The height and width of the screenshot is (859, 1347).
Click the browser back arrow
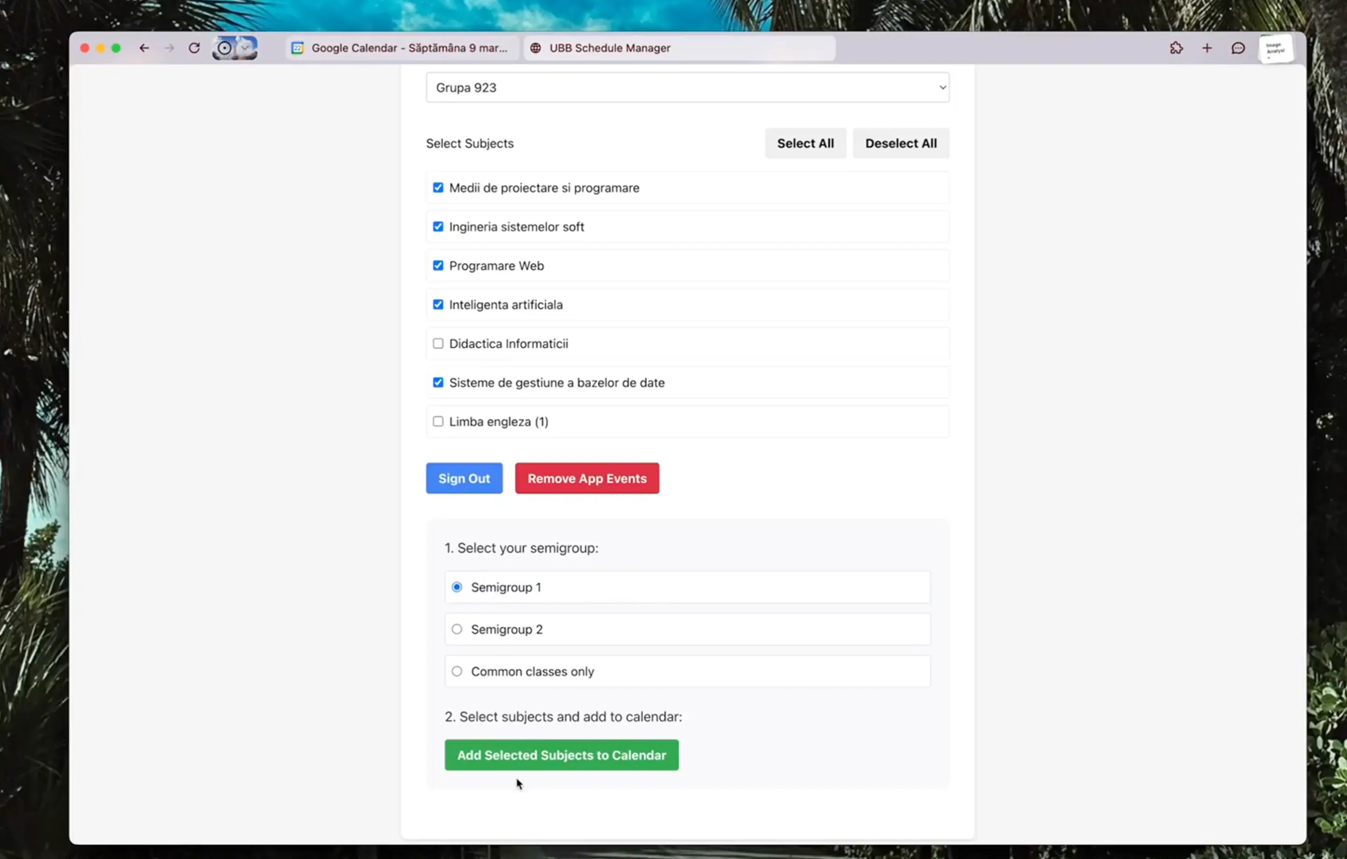145,48
